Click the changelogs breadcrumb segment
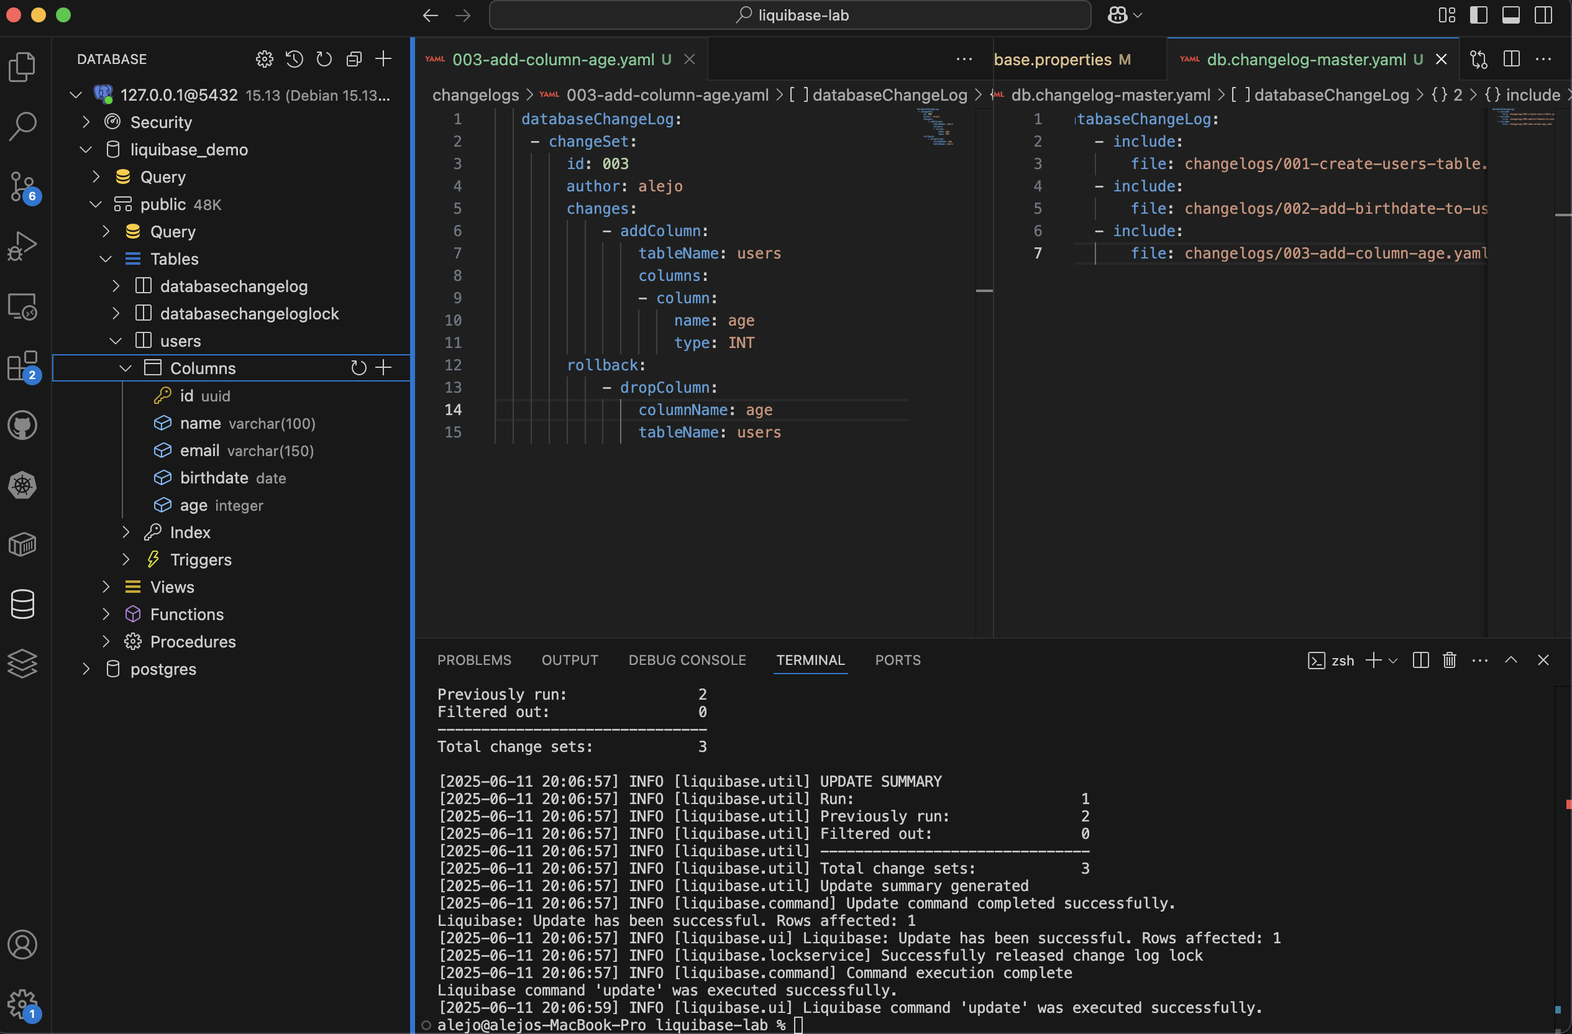The image size is (1572, 1034). [x=475, y=95]
